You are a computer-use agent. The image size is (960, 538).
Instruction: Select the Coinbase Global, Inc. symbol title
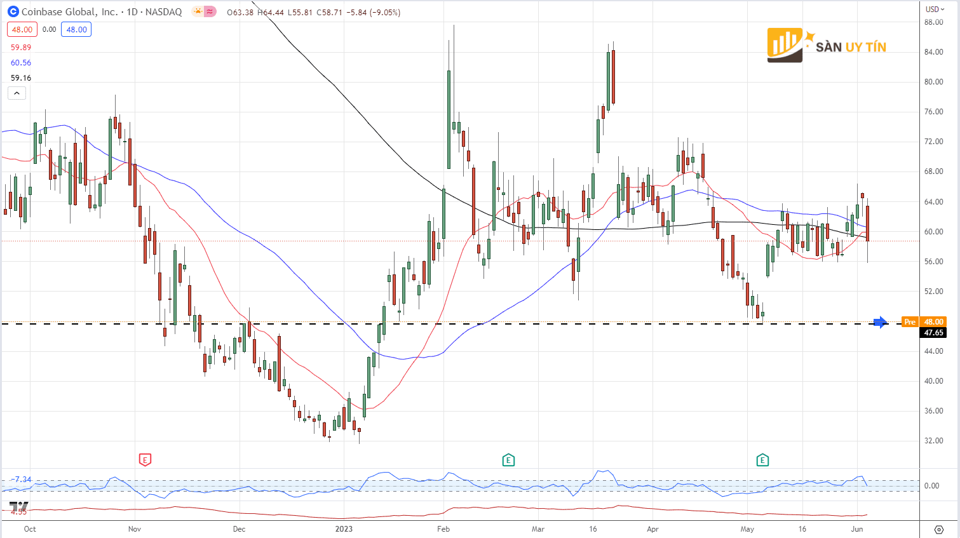(x=70, y=12)
